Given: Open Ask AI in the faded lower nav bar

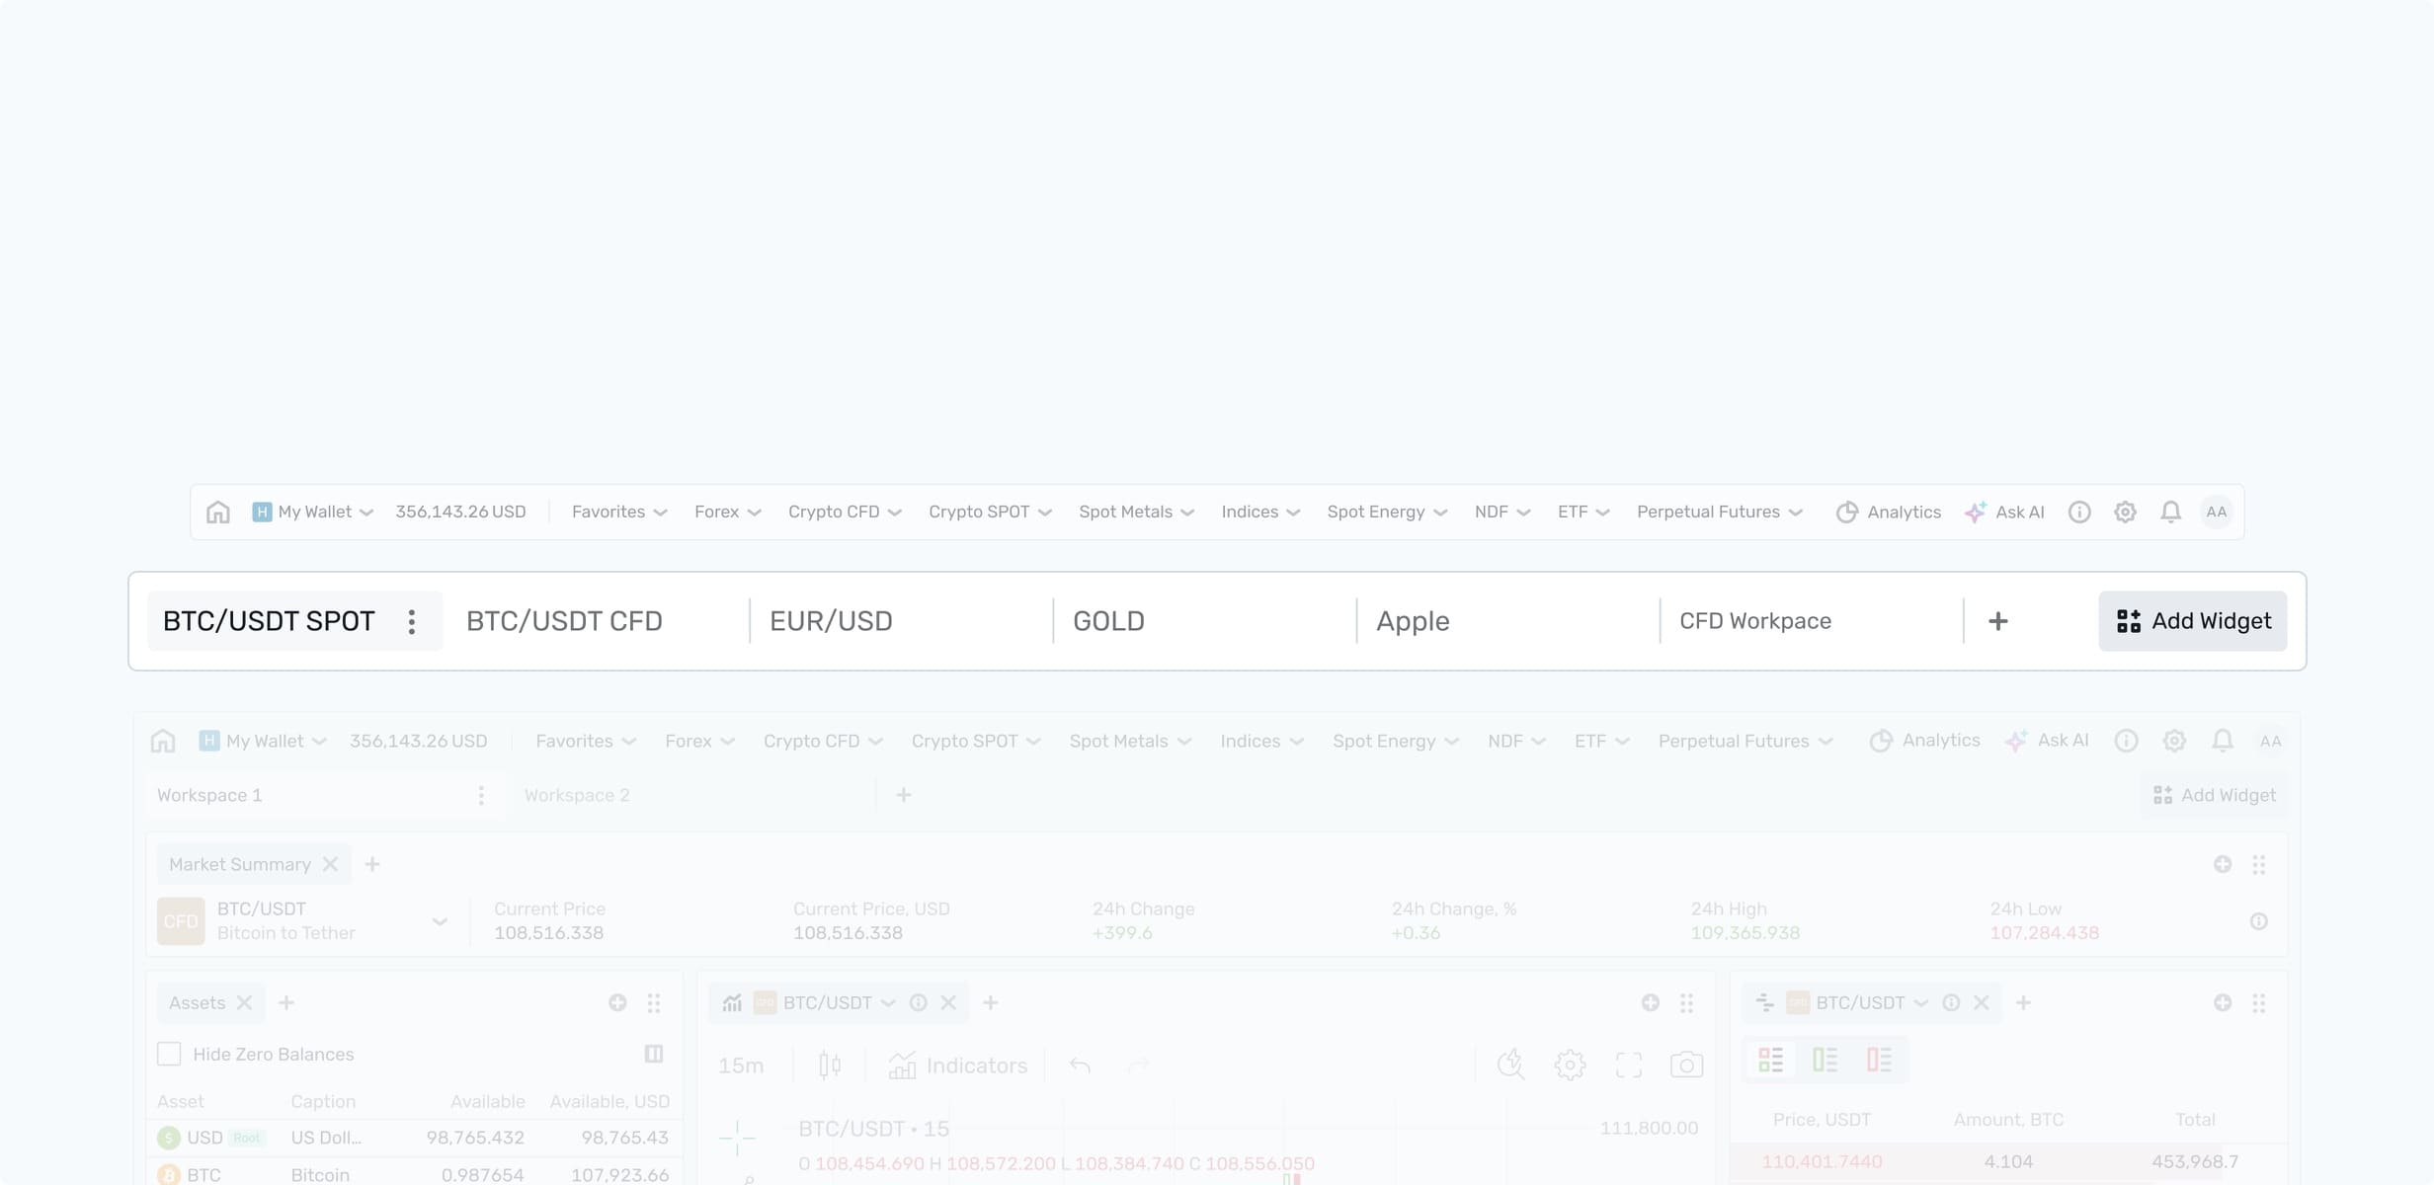Looking at the screenshot, I should click(x=2047, y=741).
